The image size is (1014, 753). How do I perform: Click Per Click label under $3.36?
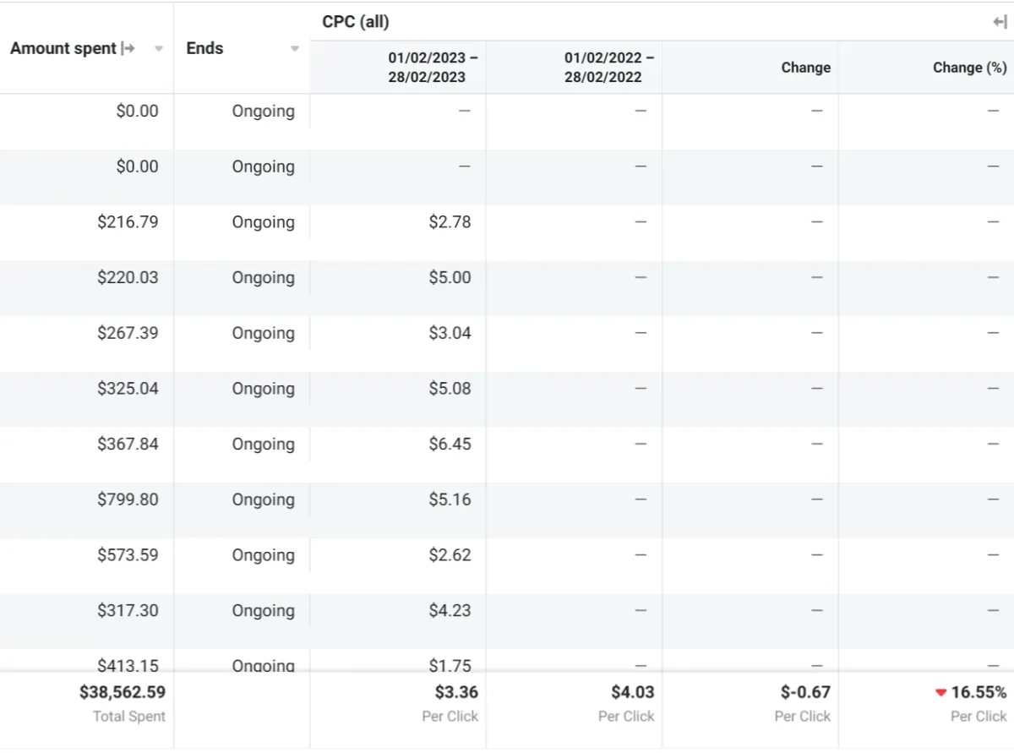point(450,717)
